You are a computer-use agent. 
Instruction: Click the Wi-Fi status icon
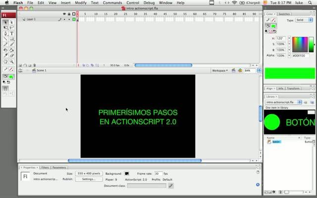[x=234, y=2]
